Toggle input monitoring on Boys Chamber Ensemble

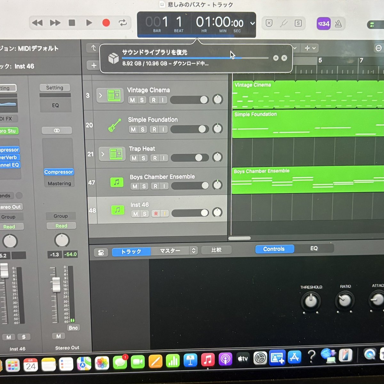tap(164, 186)
